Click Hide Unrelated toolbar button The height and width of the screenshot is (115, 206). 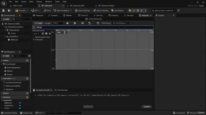tap(61, 11)
